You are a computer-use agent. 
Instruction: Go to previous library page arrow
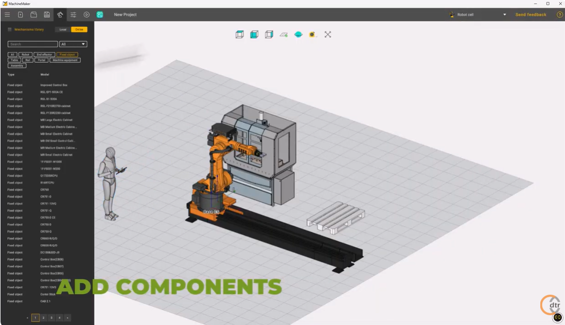(27, 318)
